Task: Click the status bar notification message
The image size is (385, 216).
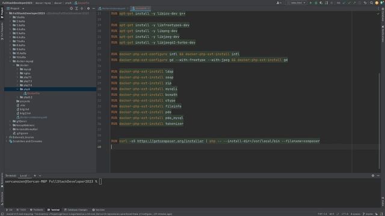Action: (89, 214)
